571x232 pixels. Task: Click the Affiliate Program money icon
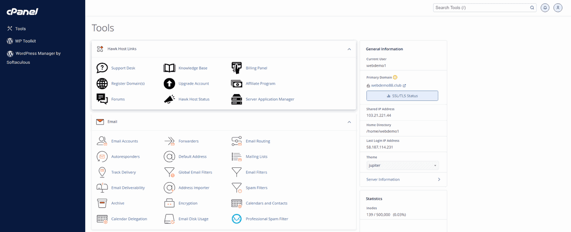(237, 84)
